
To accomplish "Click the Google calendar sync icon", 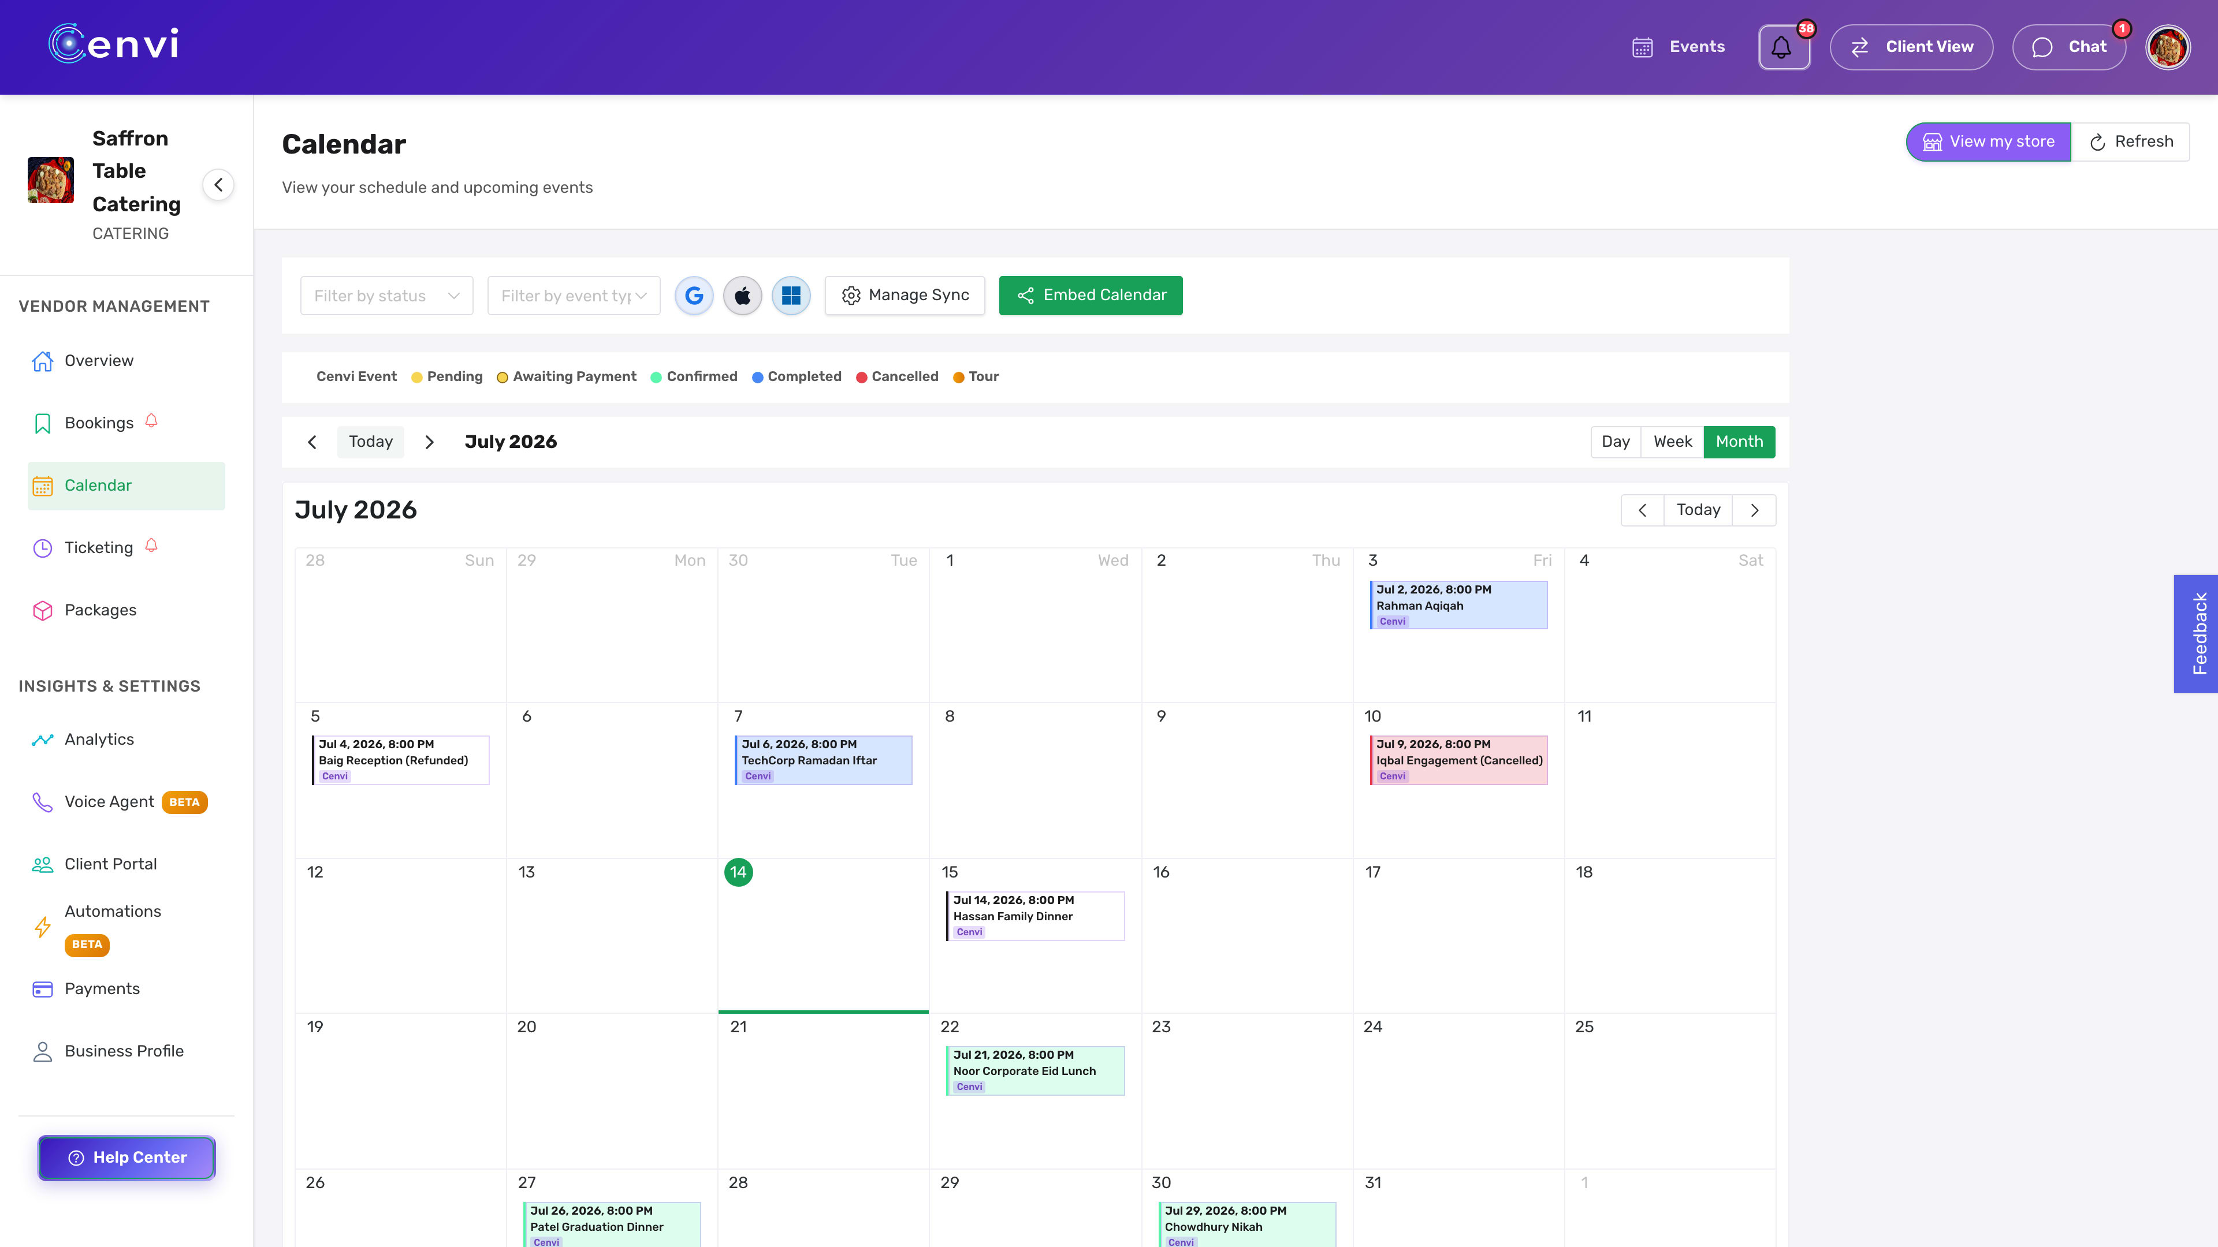I will (694, 295).
